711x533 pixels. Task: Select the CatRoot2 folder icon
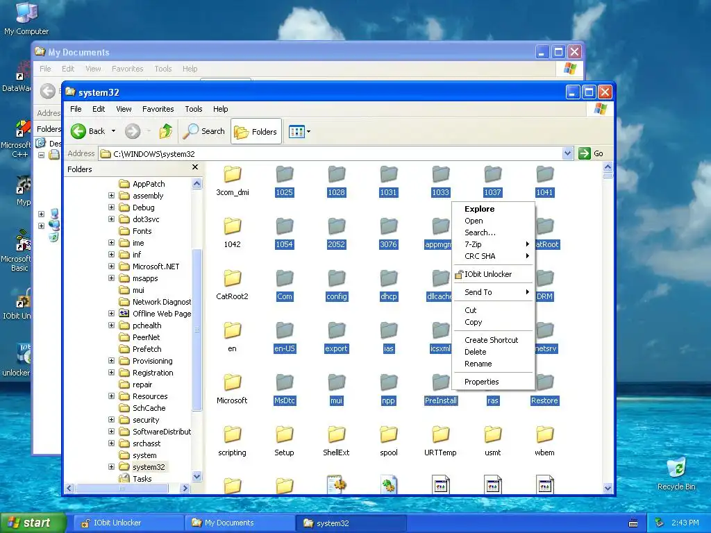point(232,278)
